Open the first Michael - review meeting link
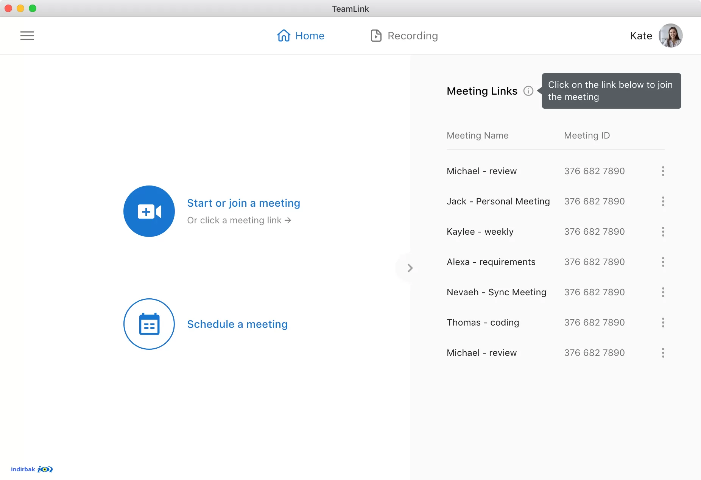Image resolution: width=701 pixels, height=480 pixels. tap(481, 171)
